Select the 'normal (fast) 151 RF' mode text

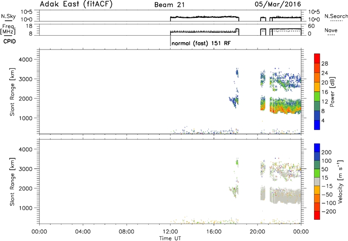click(x=201, y=43)
